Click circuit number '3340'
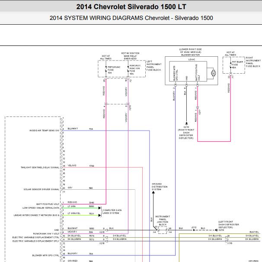262x262 pixels. click(92, 203)
